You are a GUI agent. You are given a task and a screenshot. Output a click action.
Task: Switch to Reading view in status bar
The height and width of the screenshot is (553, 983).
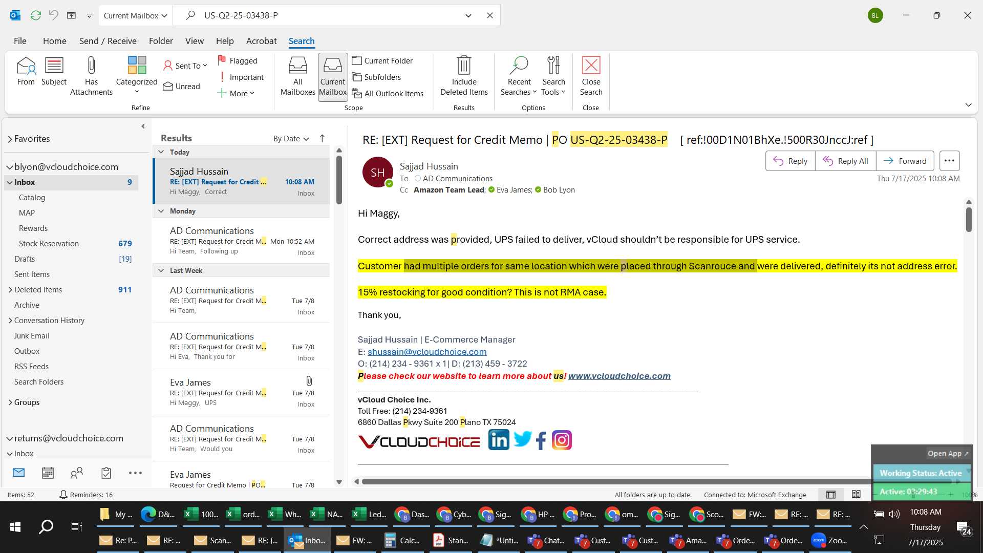(x=856, y=495)
